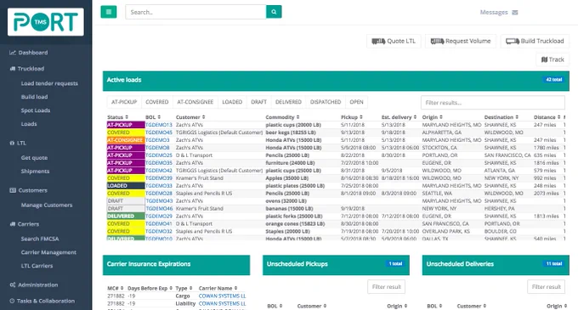Open load TGDEMO13 link

[x=158, y=125]
